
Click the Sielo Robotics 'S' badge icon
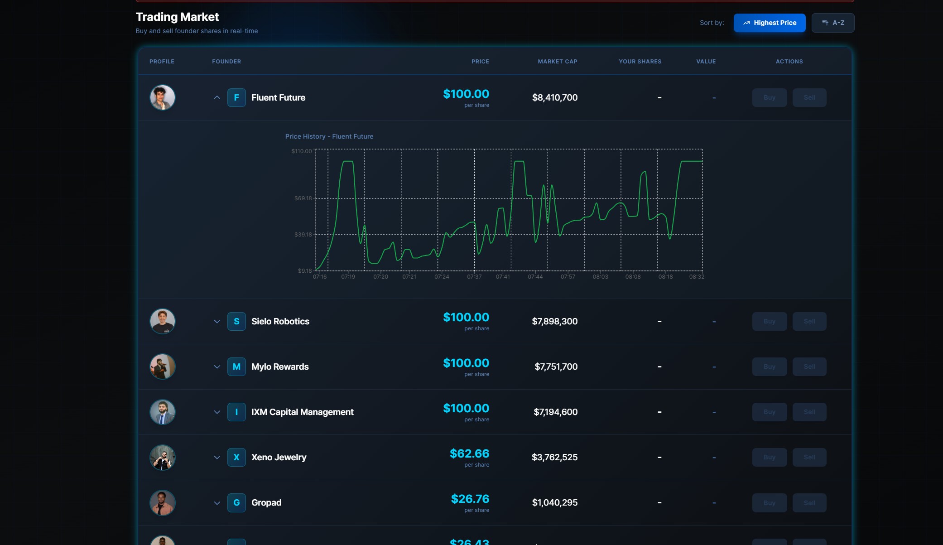(x=236, y=321)
